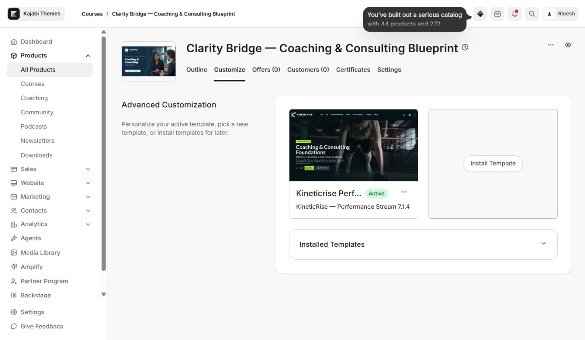Image resolution: width=585 pixels, height=340 pixels.
Task: Click the Media Library image icon
Action: (x=14, y=252)
